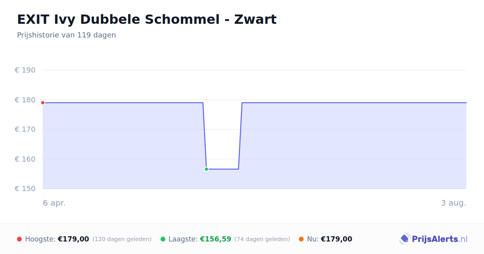
Task: Open the PrijsAlerts.nl link
Action: [434, 239]
